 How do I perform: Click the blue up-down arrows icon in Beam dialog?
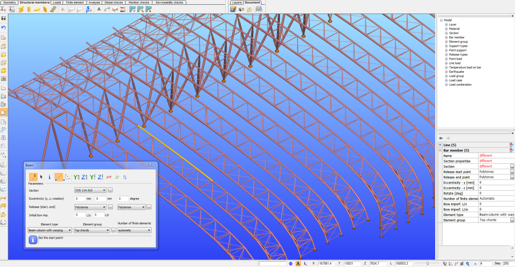tap(124, 177)
